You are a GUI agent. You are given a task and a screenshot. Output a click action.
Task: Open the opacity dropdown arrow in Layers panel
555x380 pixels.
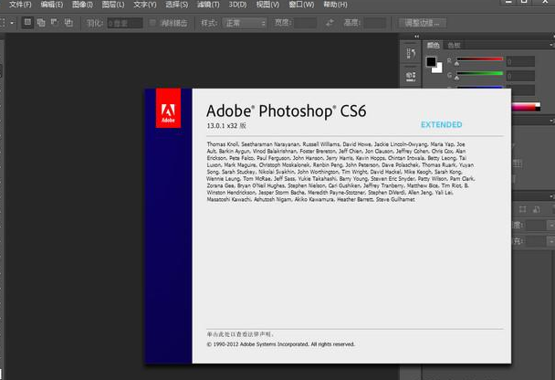coord(551,226)
